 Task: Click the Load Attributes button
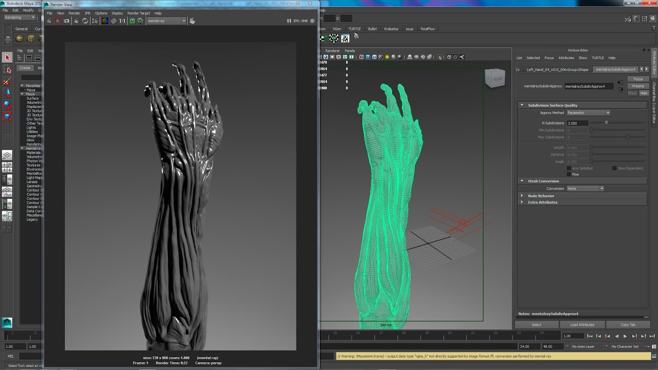pos(582,325)
